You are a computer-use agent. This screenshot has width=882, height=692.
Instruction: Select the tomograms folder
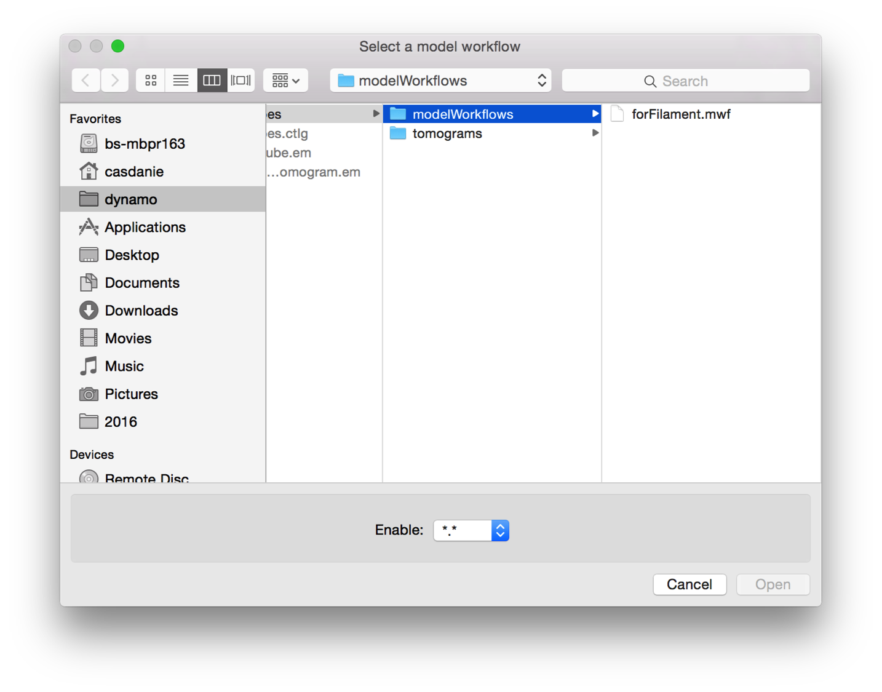pos(447,133)
